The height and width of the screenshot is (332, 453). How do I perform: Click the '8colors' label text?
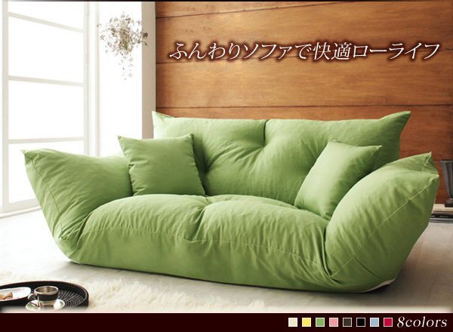(419, 322)
